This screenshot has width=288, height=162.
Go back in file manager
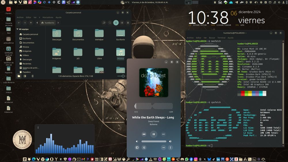pos(19,23)
